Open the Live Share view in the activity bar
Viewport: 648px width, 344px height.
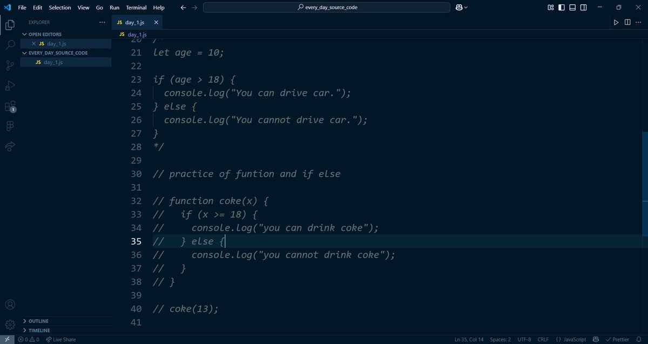point(10,146)
